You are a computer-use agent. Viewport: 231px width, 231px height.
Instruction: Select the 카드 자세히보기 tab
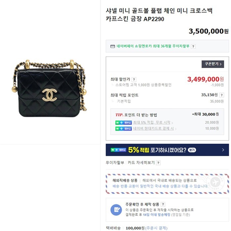[141, 163]
